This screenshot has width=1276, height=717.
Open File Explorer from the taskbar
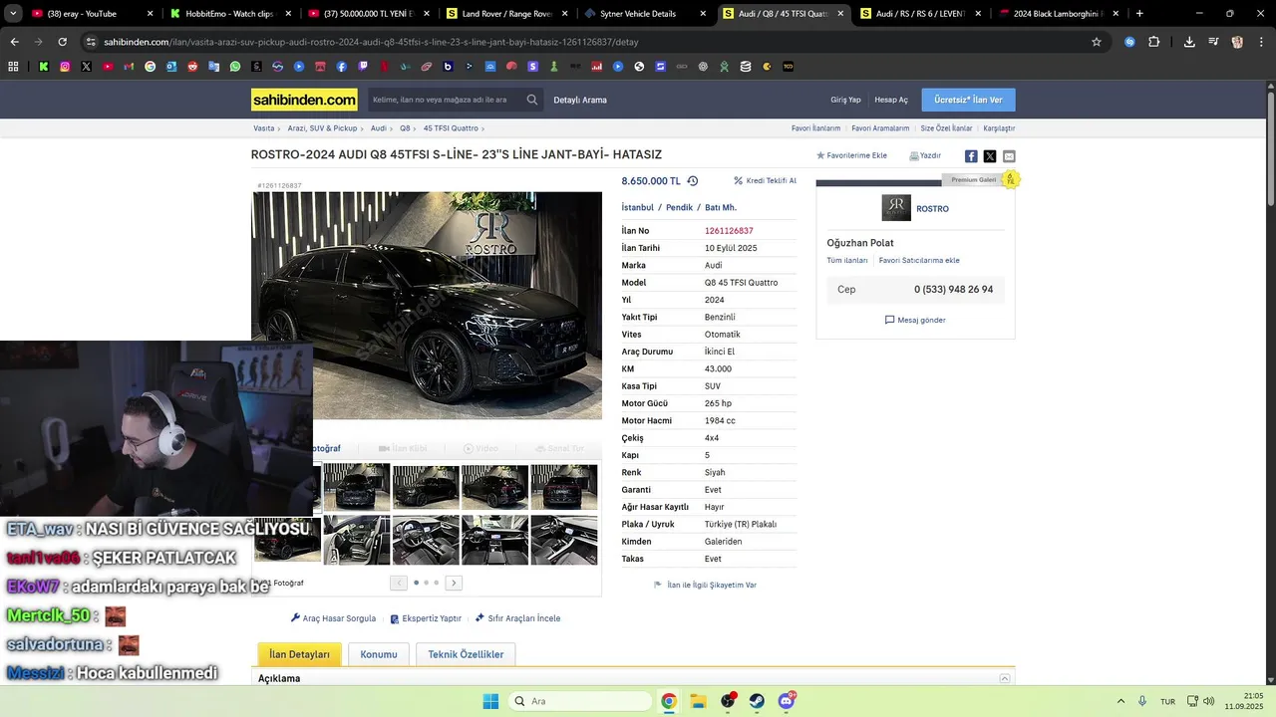coord(698,701)
